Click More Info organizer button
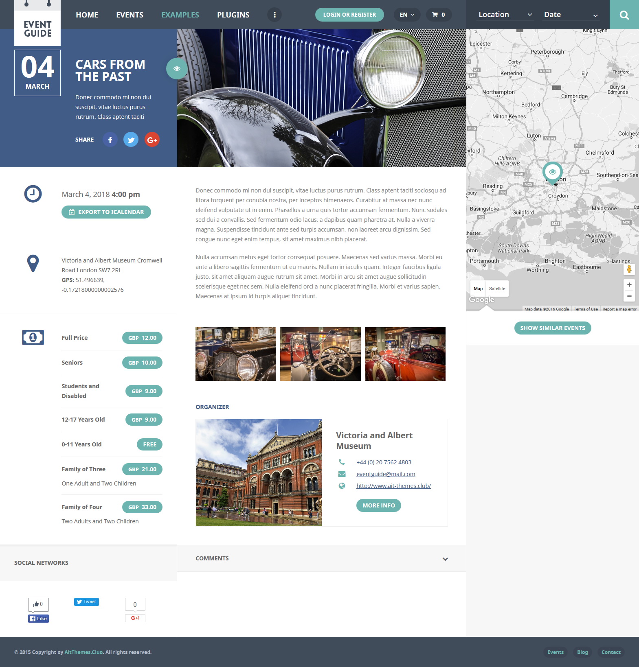 [x=379, y=505]
